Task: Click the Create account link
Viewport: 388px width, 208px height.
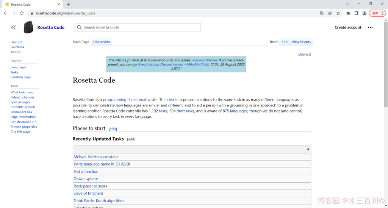Action: 348,27
